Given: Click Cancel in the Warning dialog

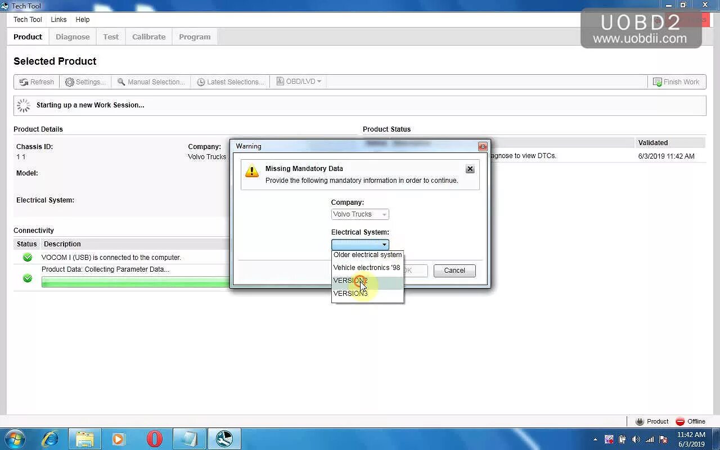Looking at the screenshot, I should (454, 271).
